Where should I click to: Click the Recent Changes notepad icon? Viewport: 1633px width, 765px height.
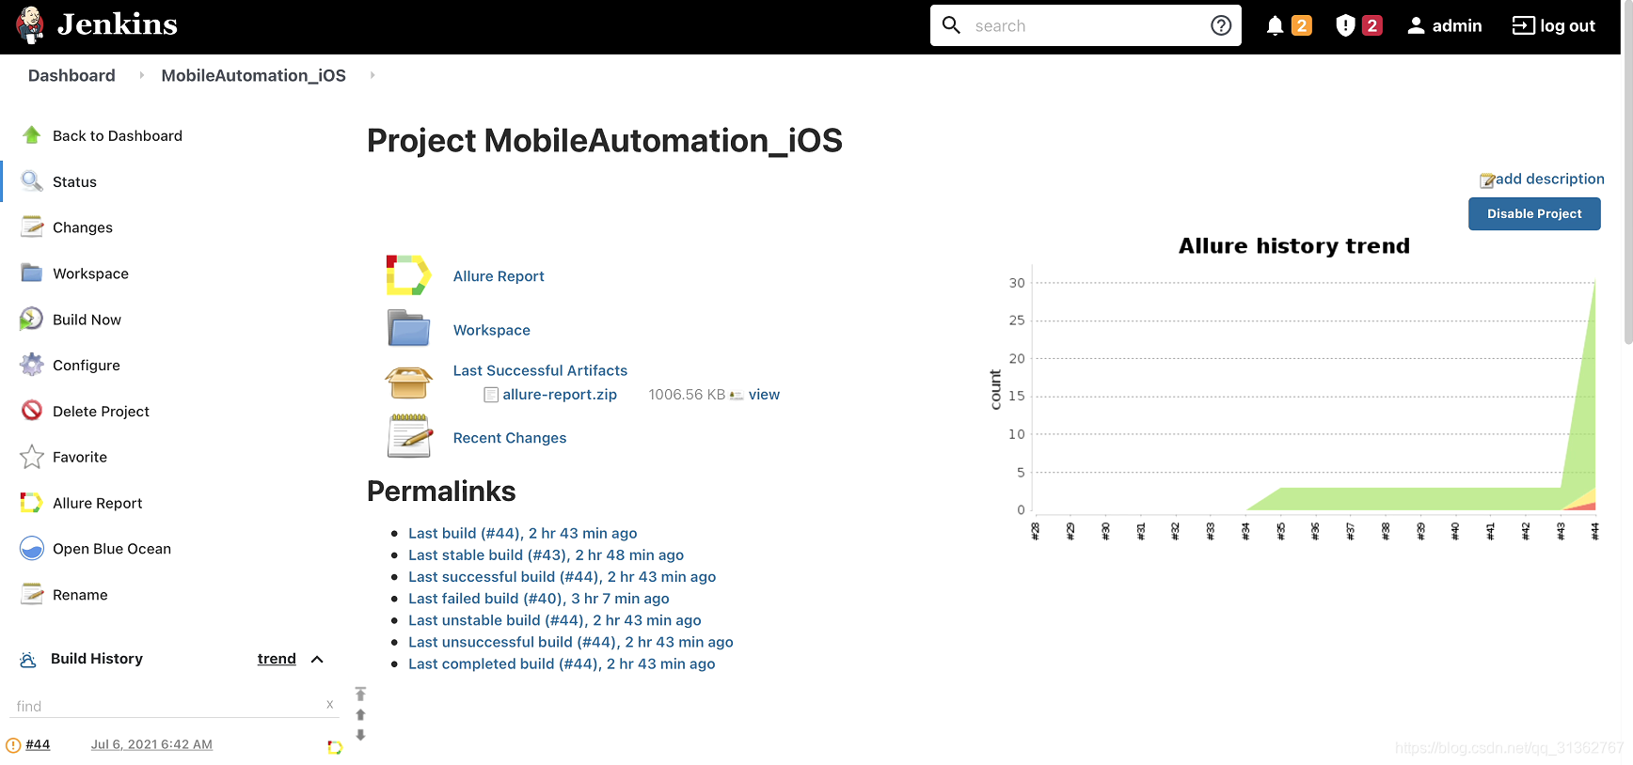pos(409,436)
